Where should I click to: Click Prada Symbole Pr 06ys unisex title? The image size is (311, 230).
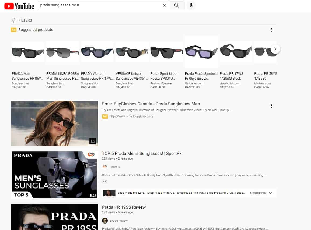click(201, 76)
